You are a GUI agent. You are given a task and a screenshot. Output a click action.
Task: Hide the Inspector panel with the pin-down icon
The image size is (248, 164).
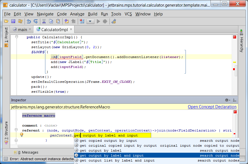click(234, 100)
